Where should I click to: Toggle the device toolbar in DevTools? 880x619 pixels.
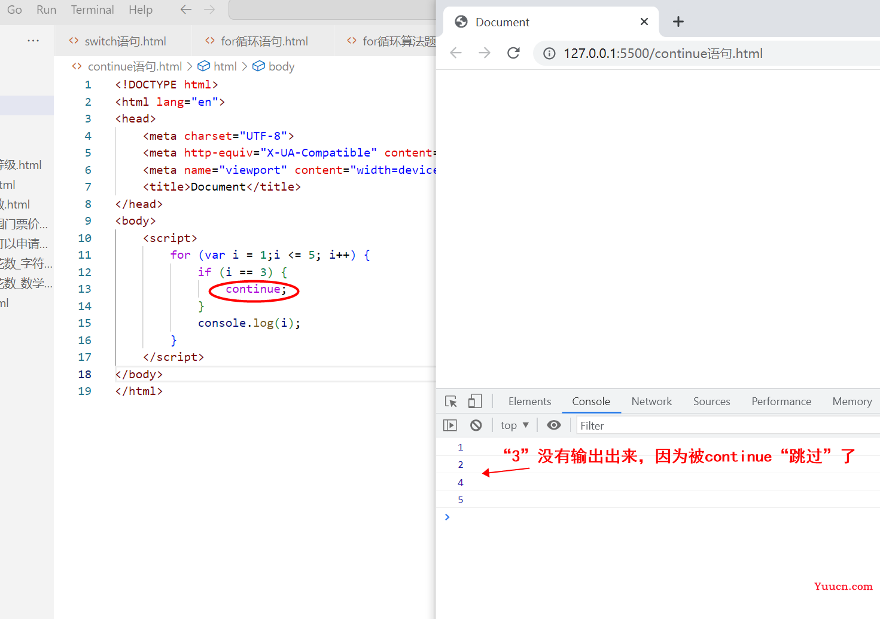click(475, 401)
